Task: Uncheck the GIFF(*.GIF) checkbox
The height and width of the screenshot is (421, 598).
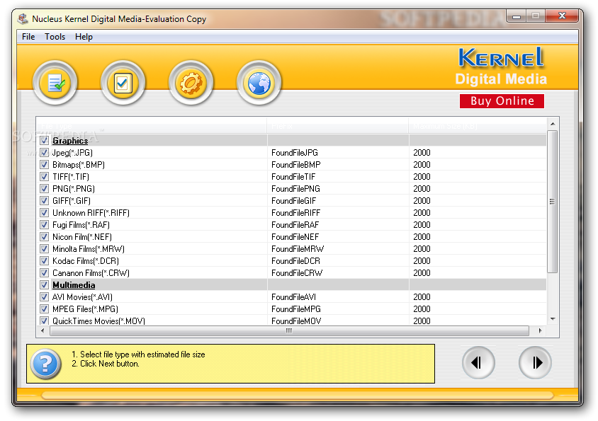Action: click(44, 200)
